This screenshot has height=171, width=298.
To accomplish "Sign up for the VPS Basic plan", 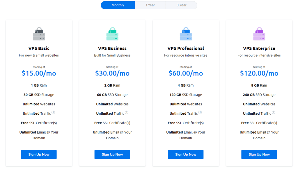I will click(x=39, y=154).
